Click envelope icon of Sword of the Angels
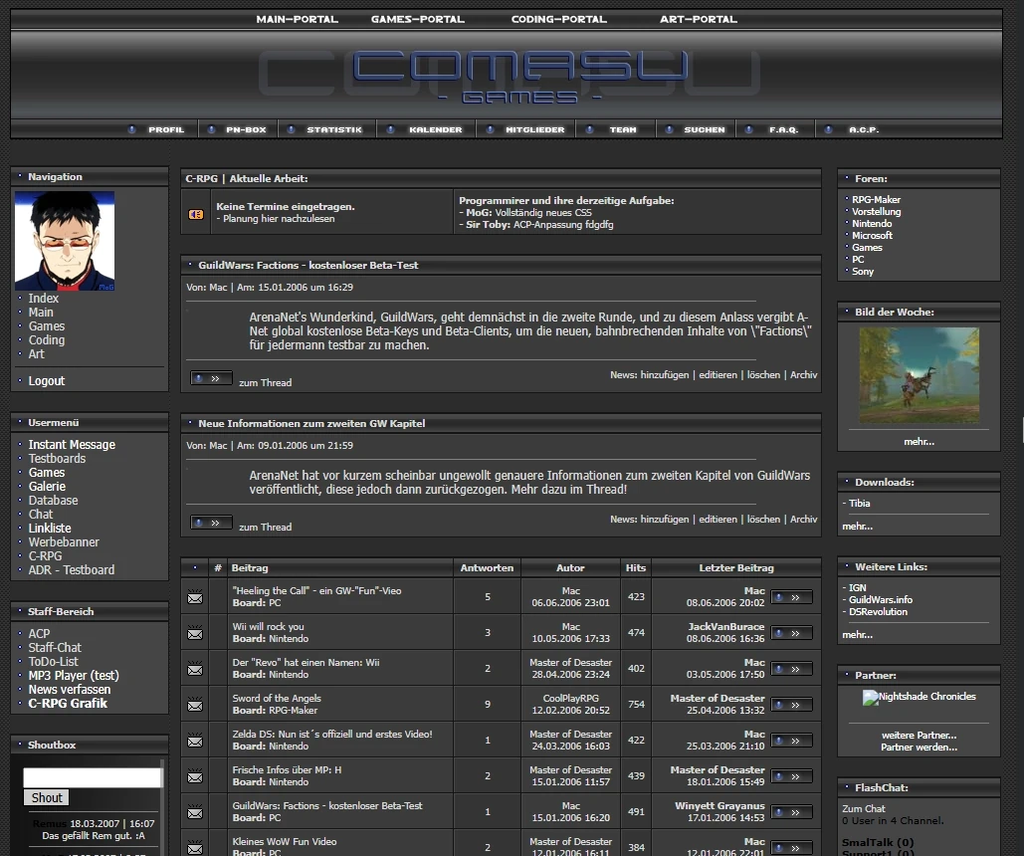The width and height of the screenshot is (1024, 856). (x=195, y=705)
